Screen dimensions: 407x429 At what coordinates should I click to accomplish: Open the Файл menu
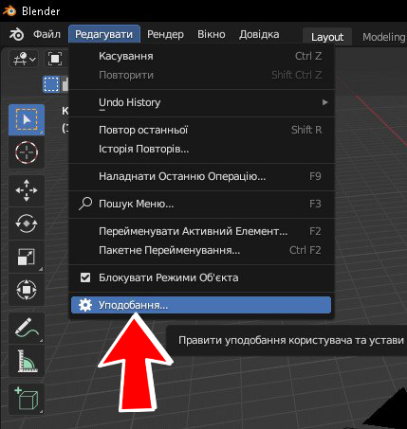pyautogui.click(x=46, y=34)
